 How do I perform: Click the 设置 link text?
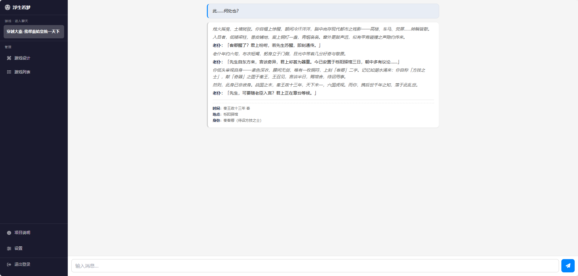pyautogui.click(x=18, y=248)
